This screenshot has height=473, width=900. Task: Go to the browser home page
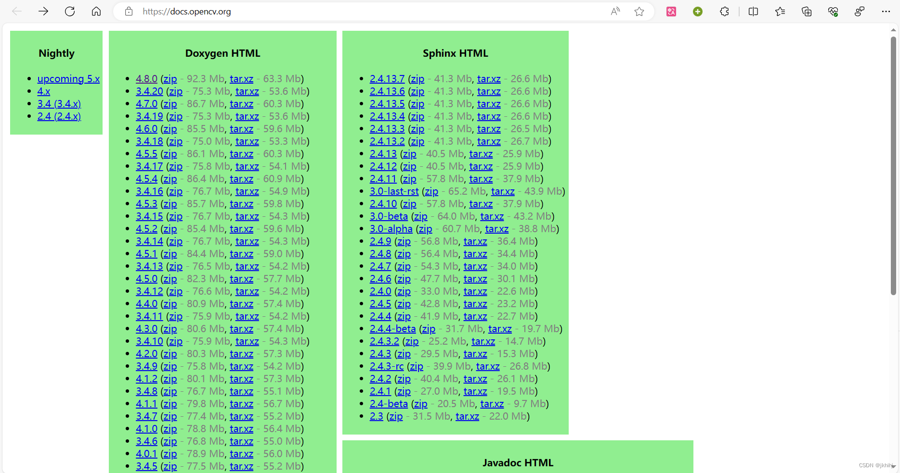(x=96, y=11)
